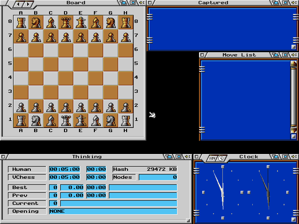Click the Human time field 00:05:00
299x224 pixels.
(64, 169)
